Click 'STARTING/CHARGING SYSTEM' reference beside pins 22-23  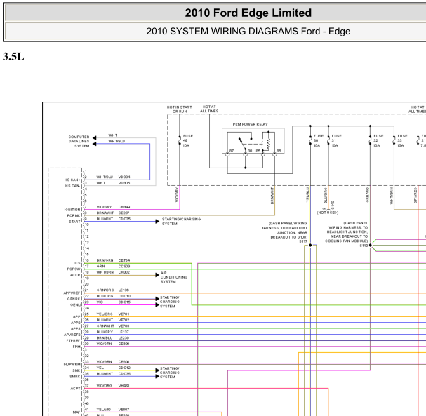pyautogui.click(x=170, y=302)
